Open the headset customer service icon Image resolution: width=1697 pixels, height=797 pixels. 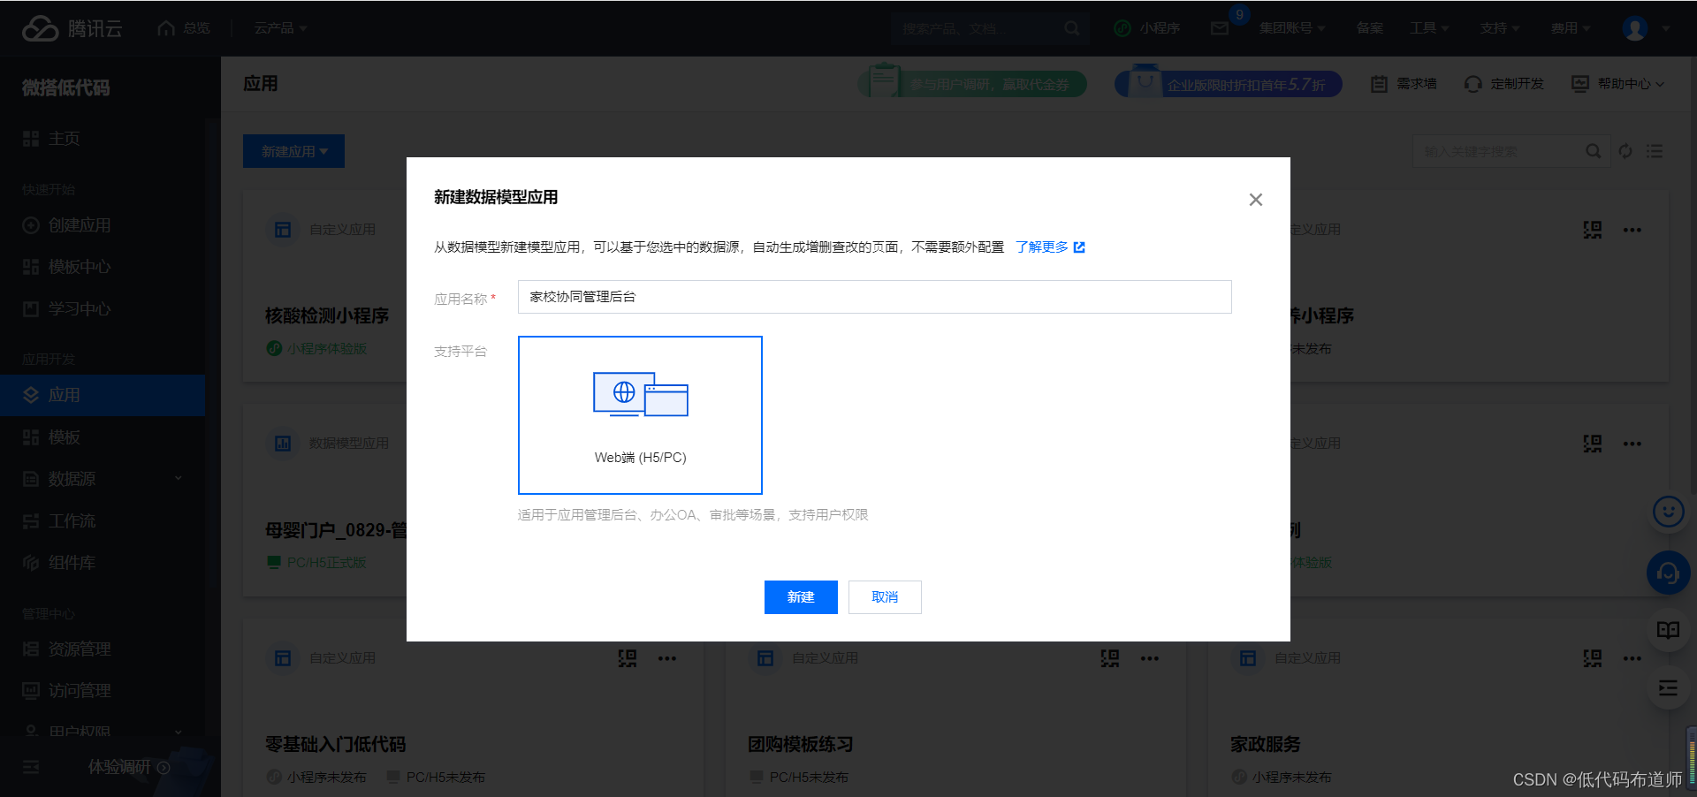coord(1668,573)
